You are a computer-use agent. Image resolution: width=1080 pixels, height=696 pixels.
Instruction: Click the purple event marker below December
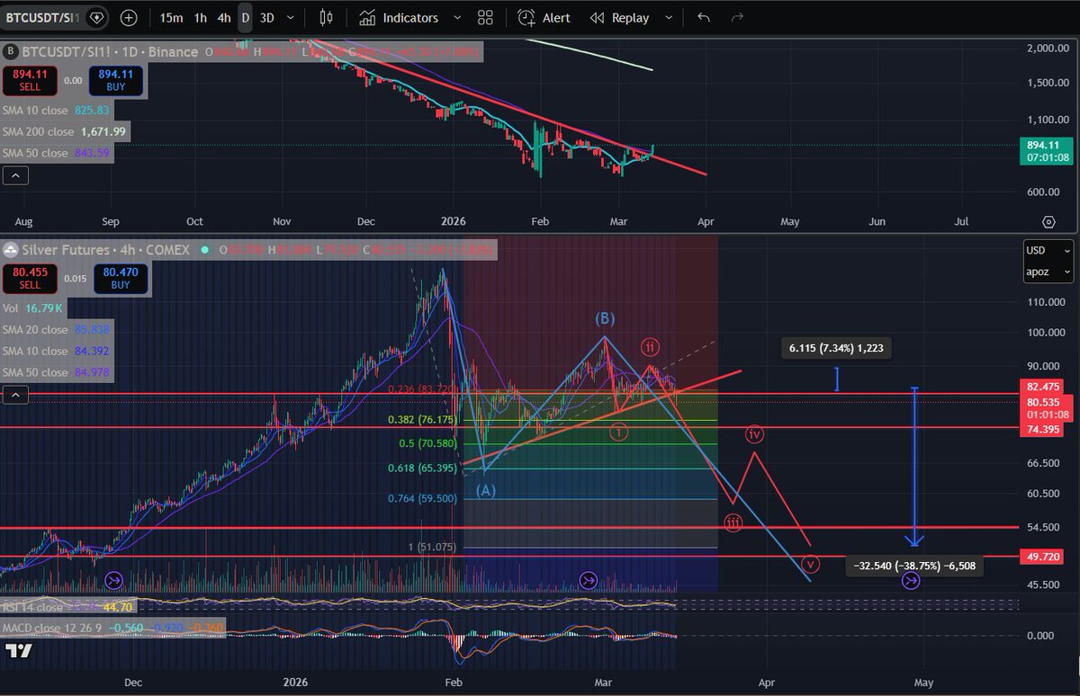(x=113, y=581)
